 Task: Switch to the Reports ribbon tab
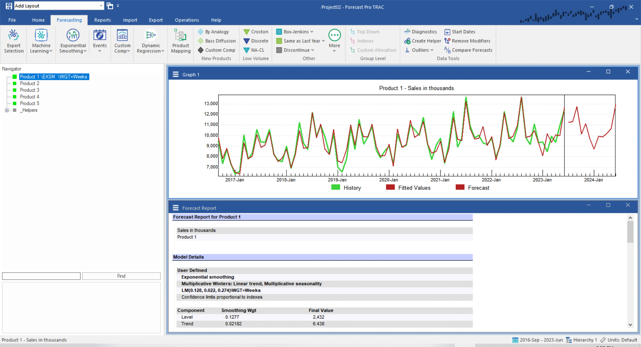pyautogui.click(x=102, y=20)
